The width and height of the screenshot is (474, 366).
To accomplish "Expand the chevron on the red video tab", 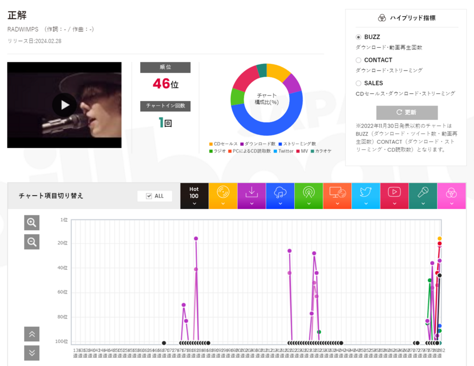I will [x=394, y=204].
